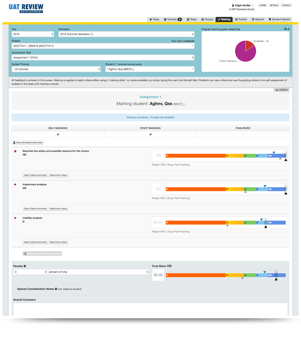Click the Show All Student Comments button
Screen dimensions: 301x337
coord(28,143)
